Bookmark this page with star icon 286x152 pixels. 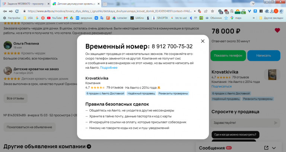213,11
